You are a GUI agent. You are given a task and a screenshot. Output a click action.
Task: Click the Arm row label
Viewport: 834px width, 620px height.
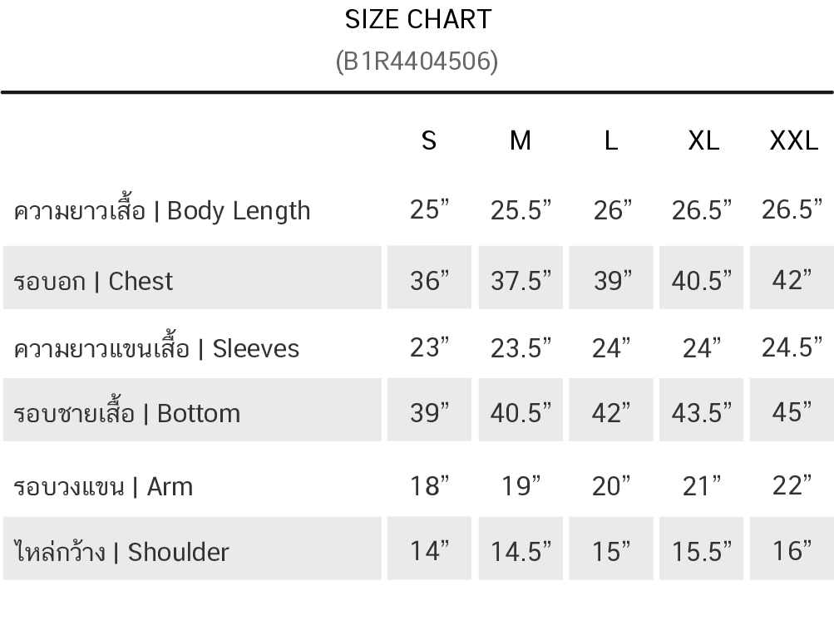click(103, 486)
